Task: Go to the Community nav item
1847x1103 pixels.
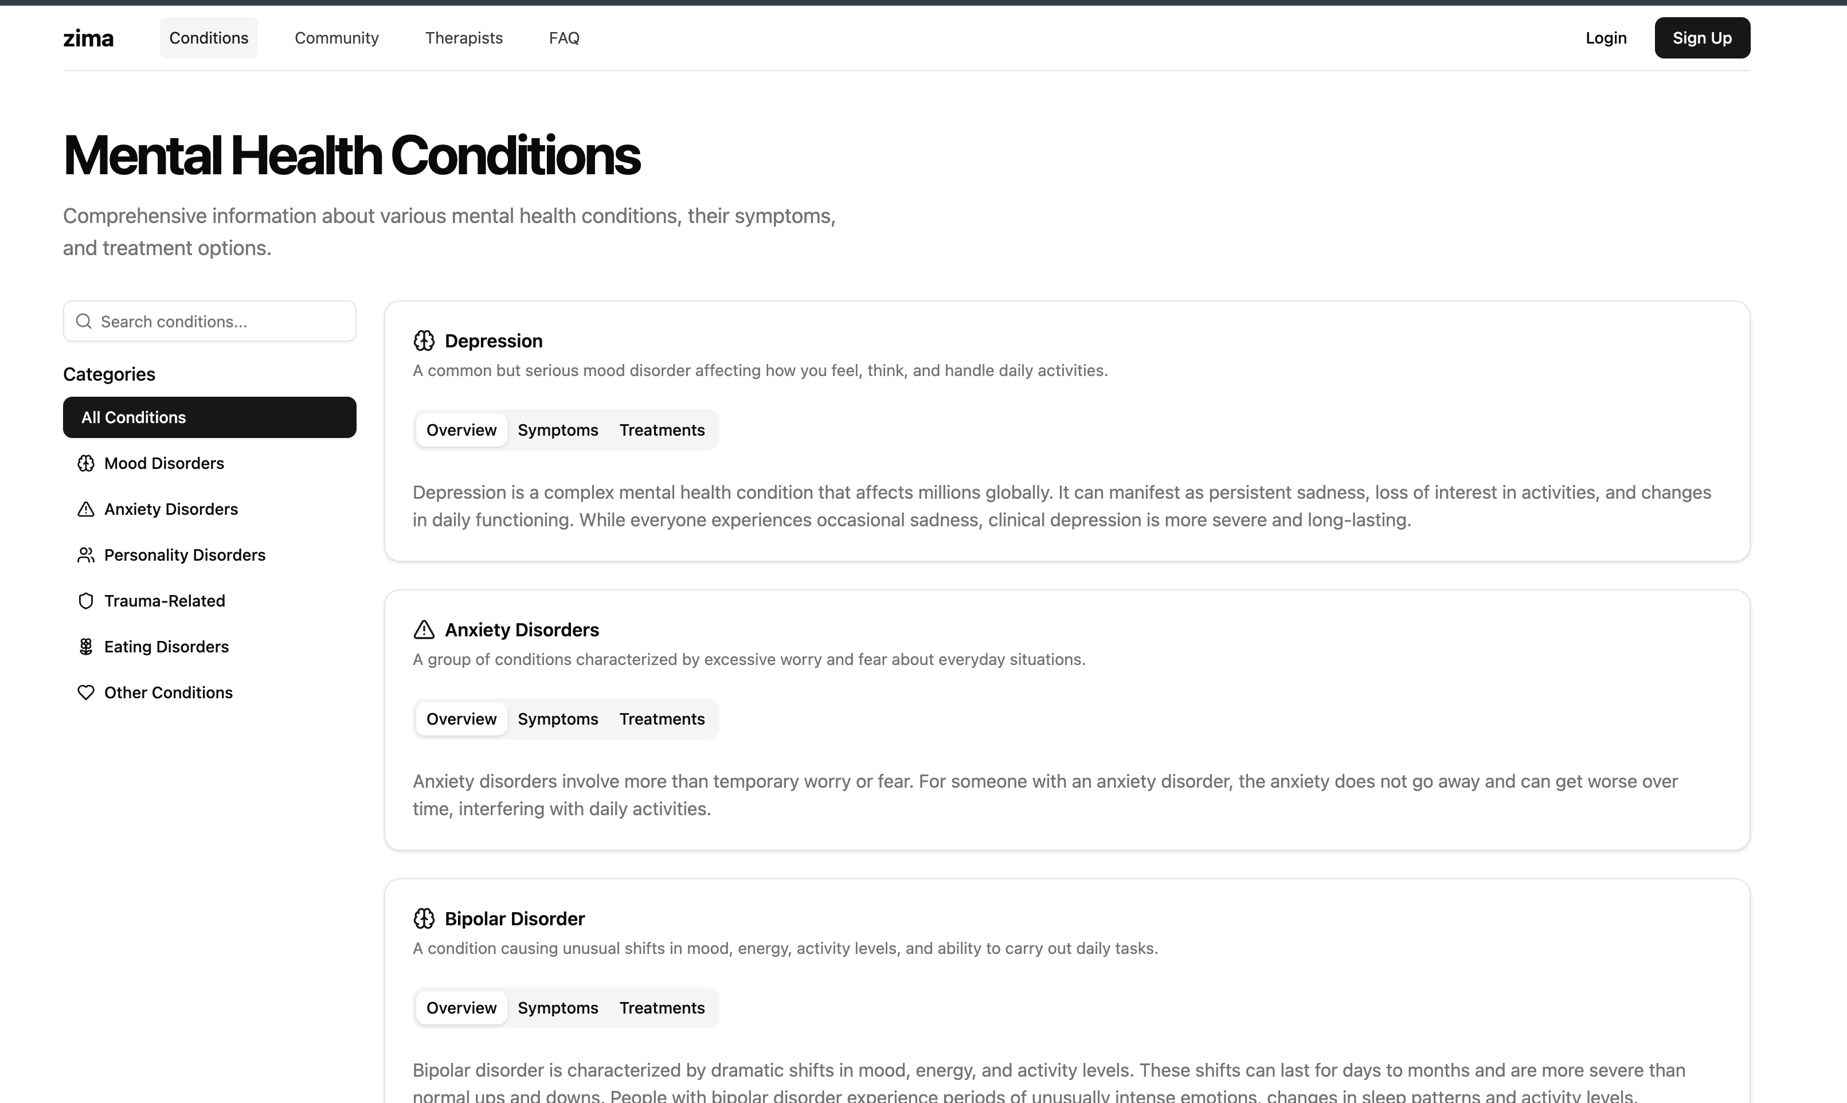Action: click(336, 38)
